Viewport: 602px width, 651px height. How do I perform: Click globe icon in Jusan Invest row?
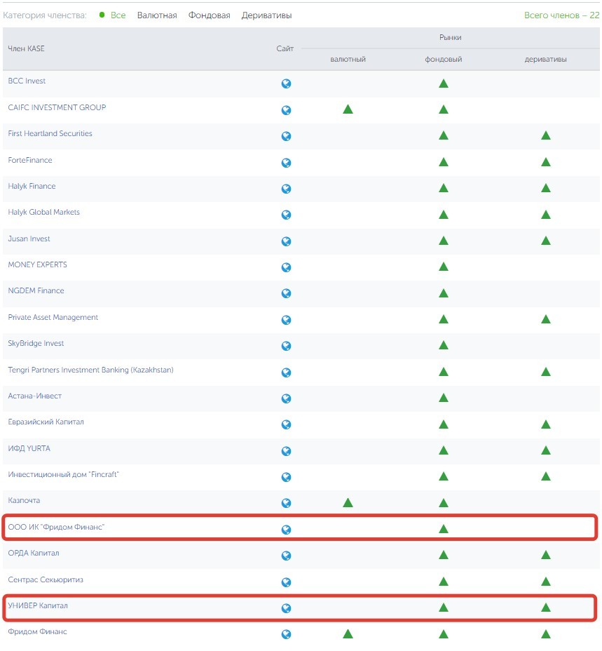pos(286,241)
